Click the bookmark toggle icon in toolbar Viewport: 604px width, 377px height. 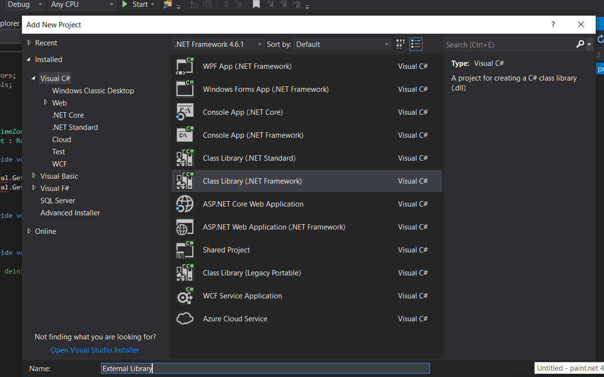[x=256, y=4]
